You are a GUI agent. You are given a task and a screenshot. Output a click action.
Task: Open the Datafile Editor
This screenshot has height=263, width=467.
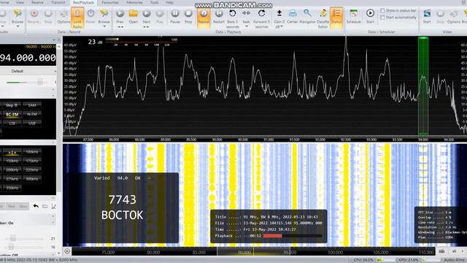[x=323, y=18]
